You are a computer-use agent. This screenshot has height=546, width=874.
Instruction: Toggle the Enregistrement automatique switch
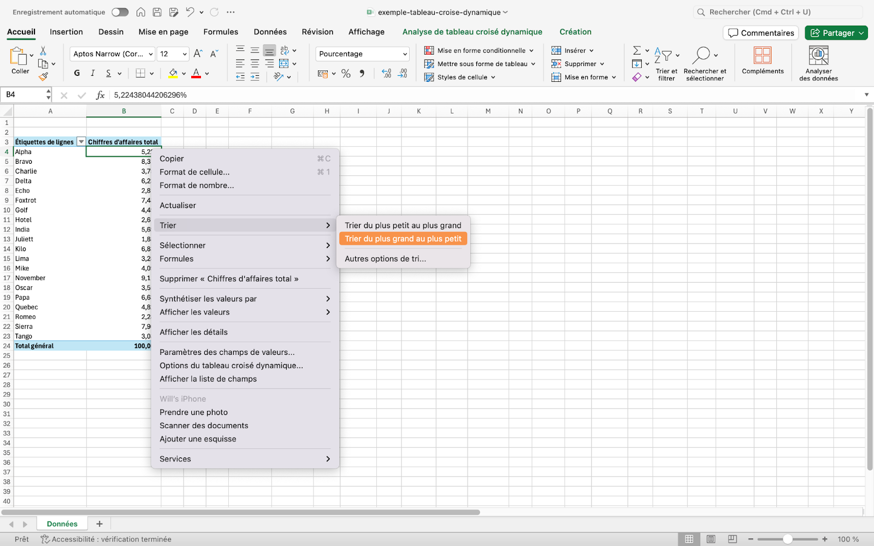(x=120, y=12)
